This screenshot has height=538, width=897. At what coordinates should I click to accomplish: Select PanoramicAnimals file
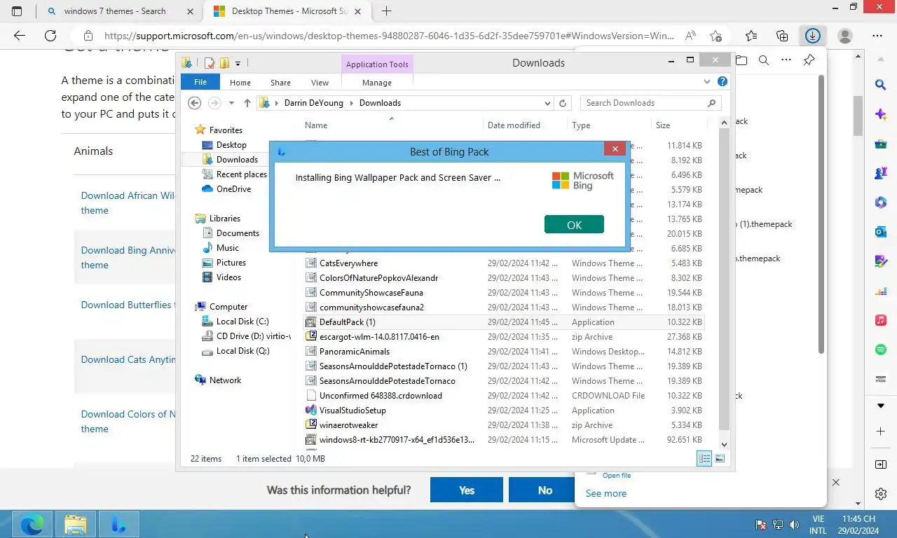tap(354, 352)
